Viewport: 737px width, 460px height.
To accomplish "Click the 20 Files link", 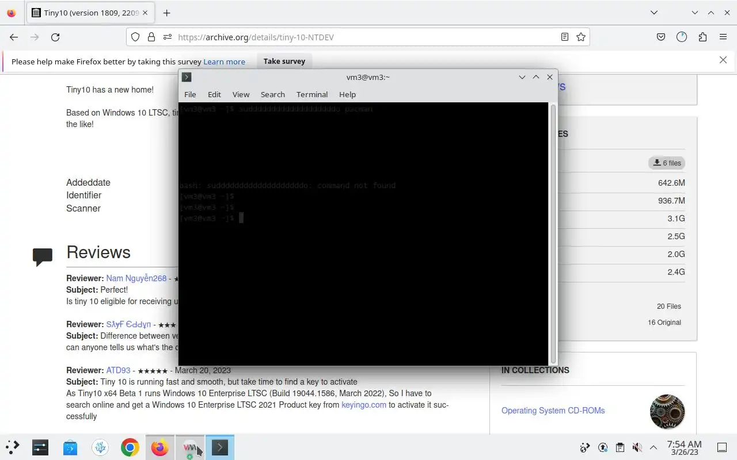I will coord(669,306).
